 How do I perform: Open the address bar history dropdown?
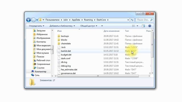[128, 20]
